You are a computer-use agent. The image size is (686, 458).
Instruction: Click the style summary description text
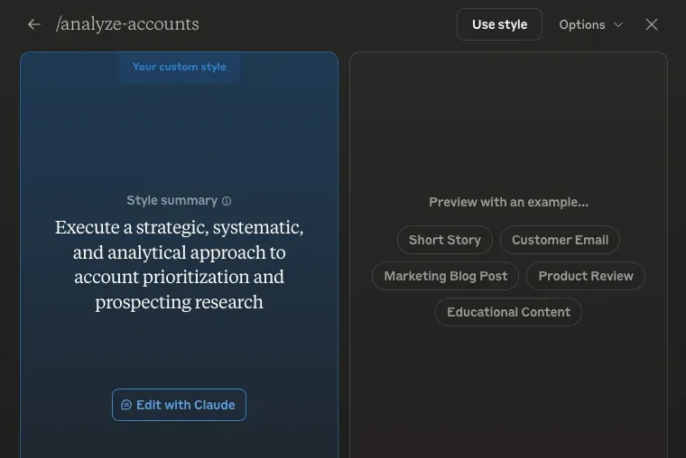(179, 264)
